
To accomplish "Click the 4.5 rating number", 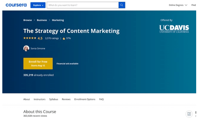I will click(40, 38).
